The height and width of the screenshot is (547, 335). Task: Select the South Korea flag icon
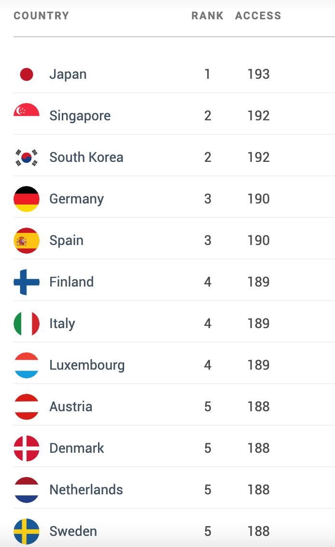pyautogui.click(x=27, y=158)
